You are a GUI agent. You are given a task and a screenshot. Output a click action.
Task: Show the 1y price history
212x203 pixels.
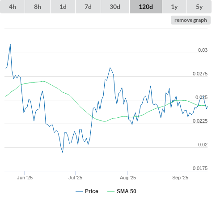pyautogui.click(x=174, y=7)
